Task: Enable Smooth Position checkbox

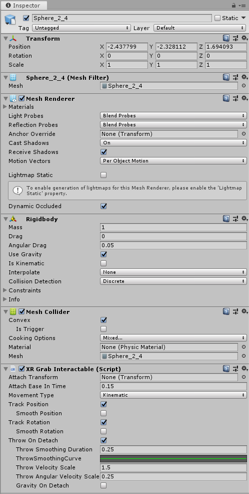Action: pos(103,413)
